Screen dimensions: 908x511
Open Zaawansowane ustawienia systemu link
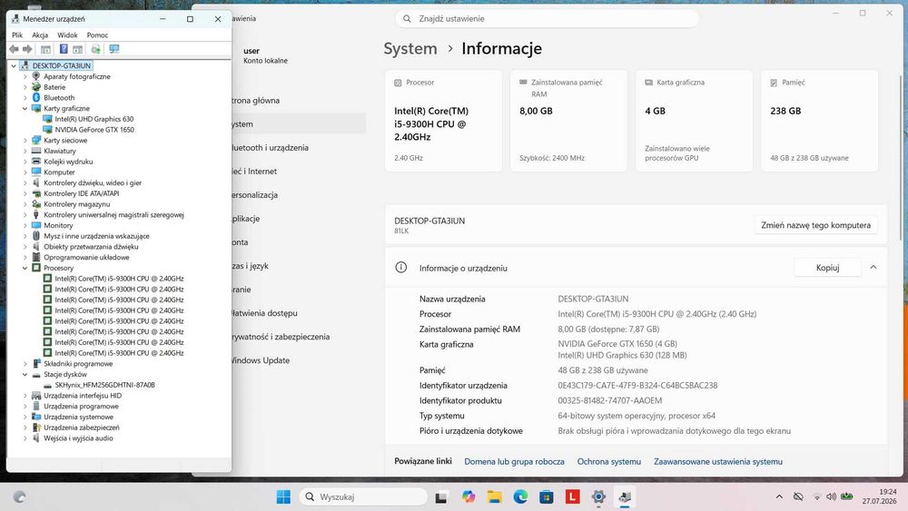(718, 461)
